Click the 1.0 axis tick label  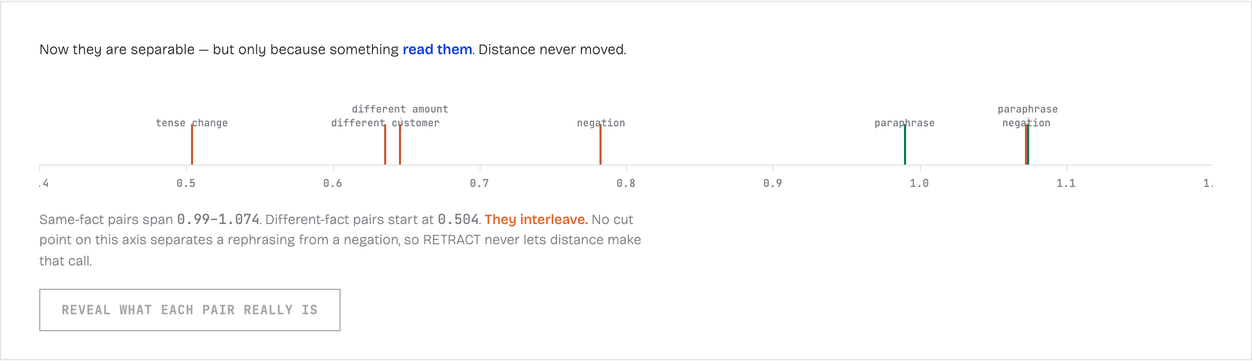point(919,183)
